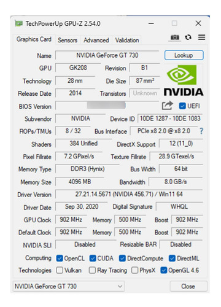Click the Memory Size field 4096 MB

[x=80, y=182]
